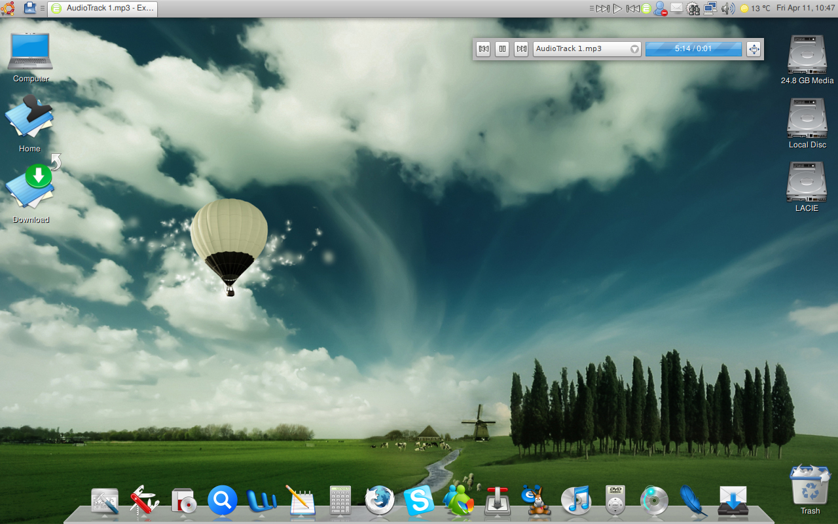Click the binoculars search tray icon
Viewport: 838px width, 524px height.
pos(693,9)
